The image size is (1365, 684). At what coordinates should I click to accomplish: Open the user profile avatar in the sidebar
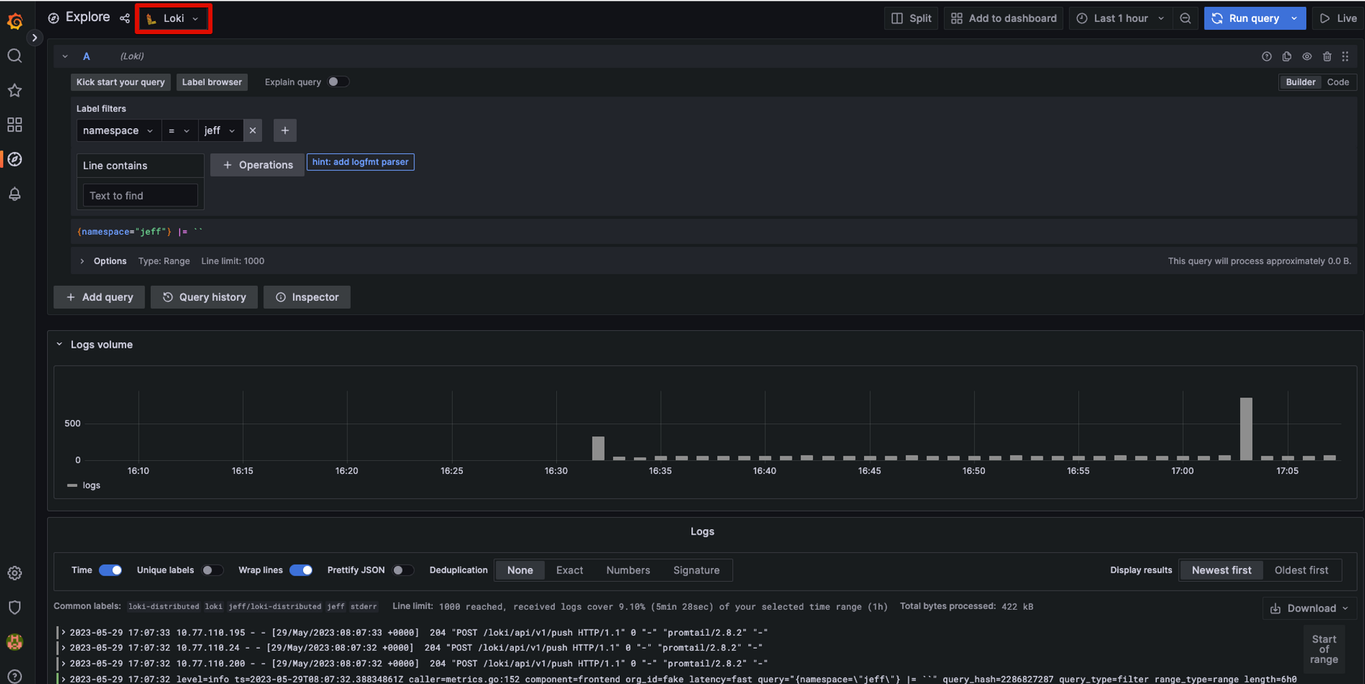[14, 642]
